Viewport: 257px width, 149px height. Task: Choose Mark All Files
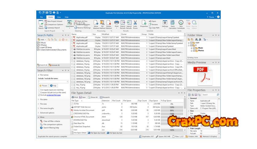tap(81, 21)
